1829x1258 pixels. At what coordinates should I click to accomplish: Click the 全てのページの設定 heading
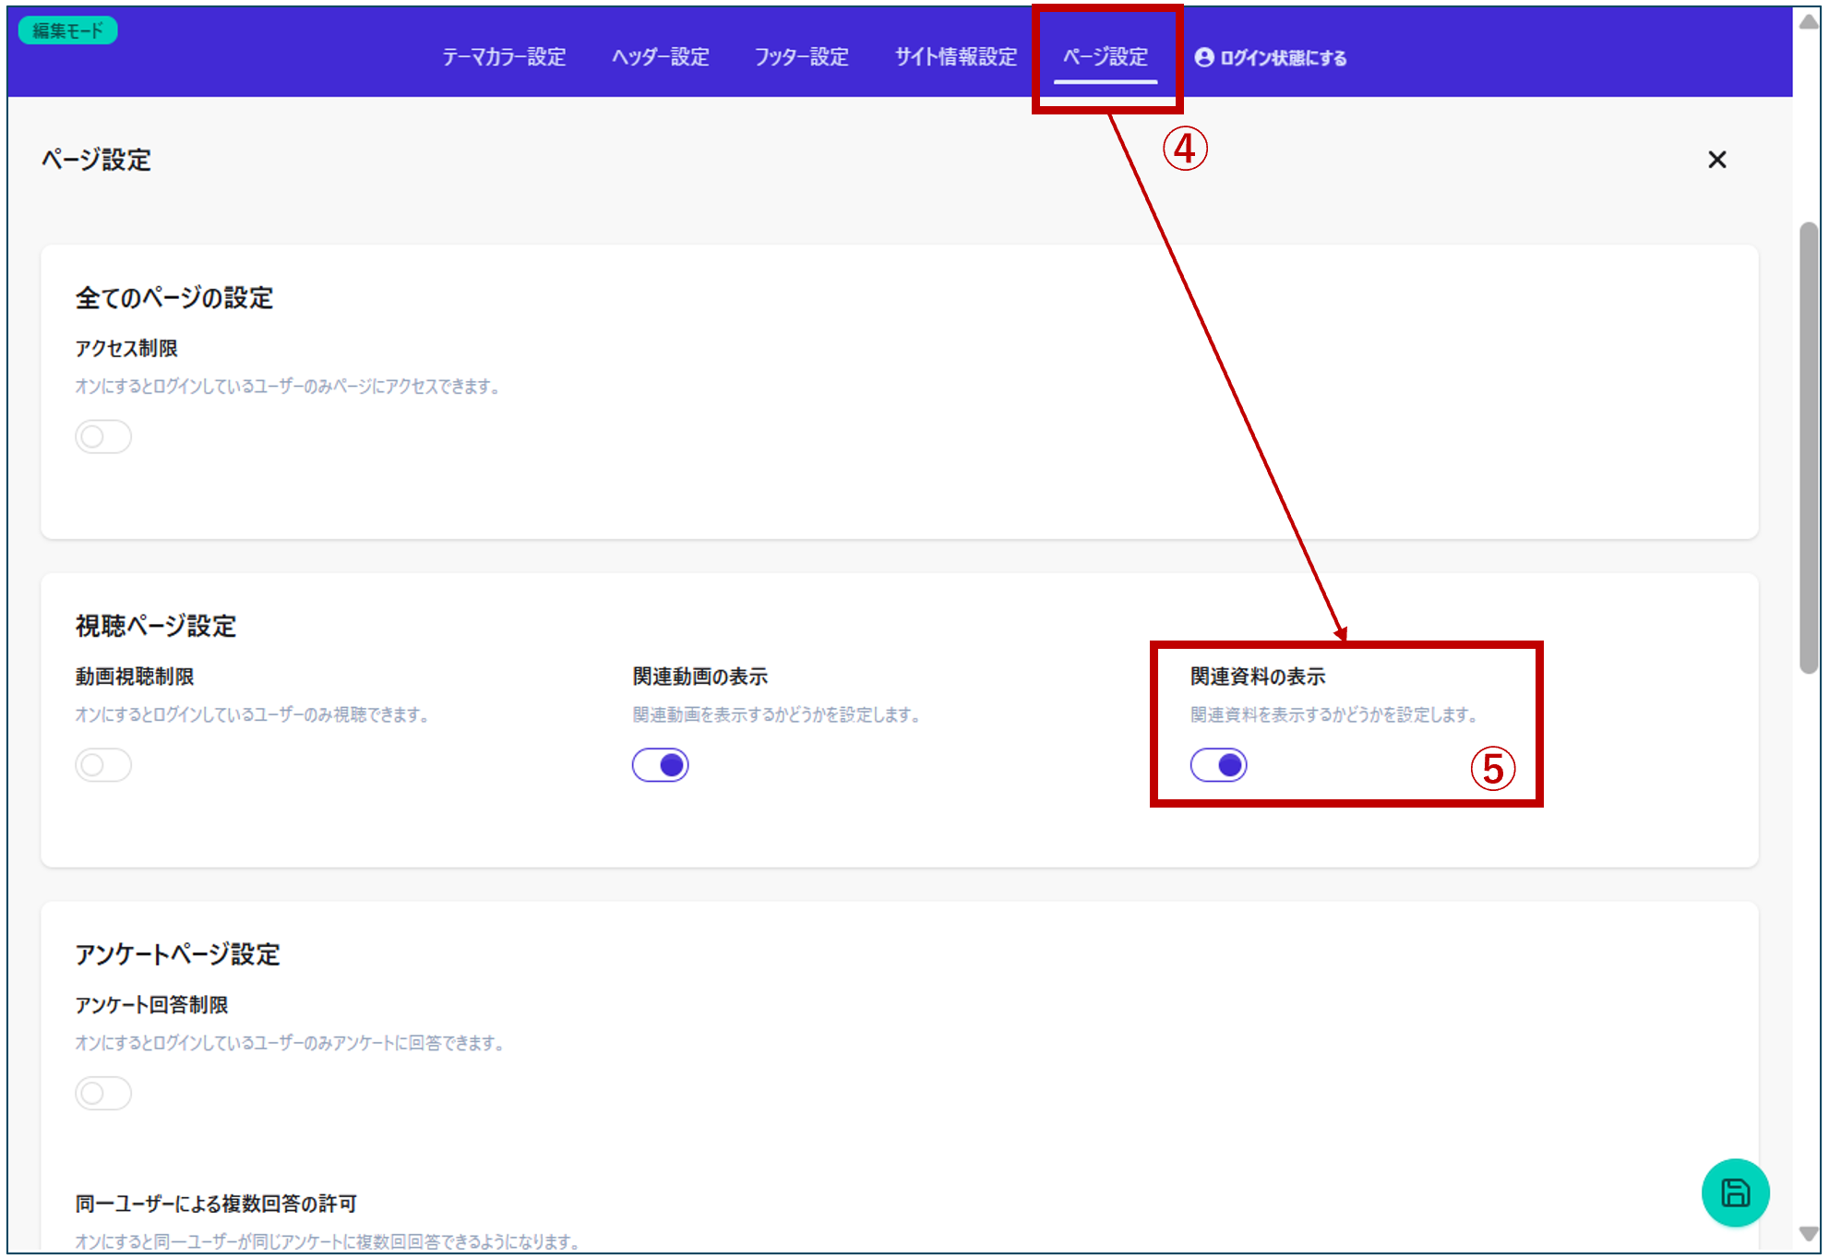174,298
